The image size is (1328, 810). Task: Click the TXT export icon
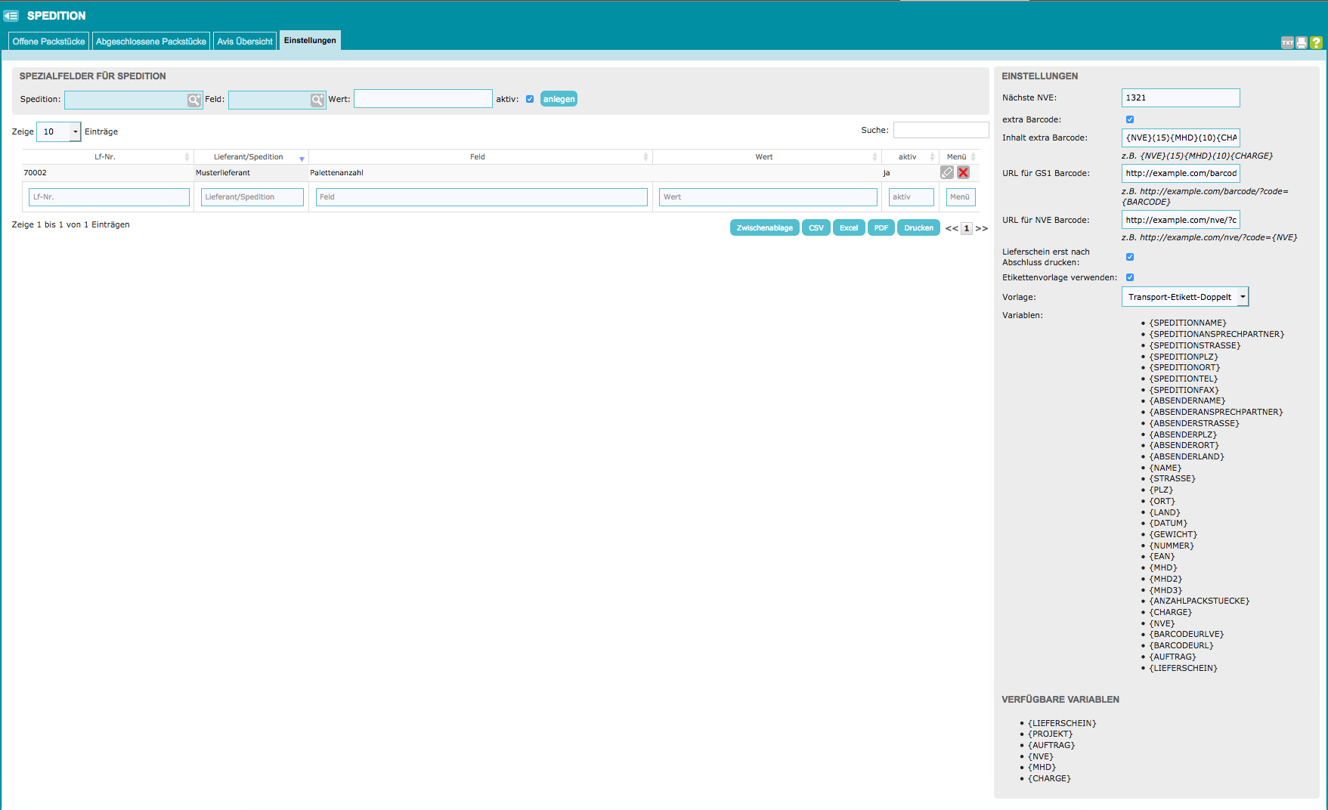pos(1287,43)
